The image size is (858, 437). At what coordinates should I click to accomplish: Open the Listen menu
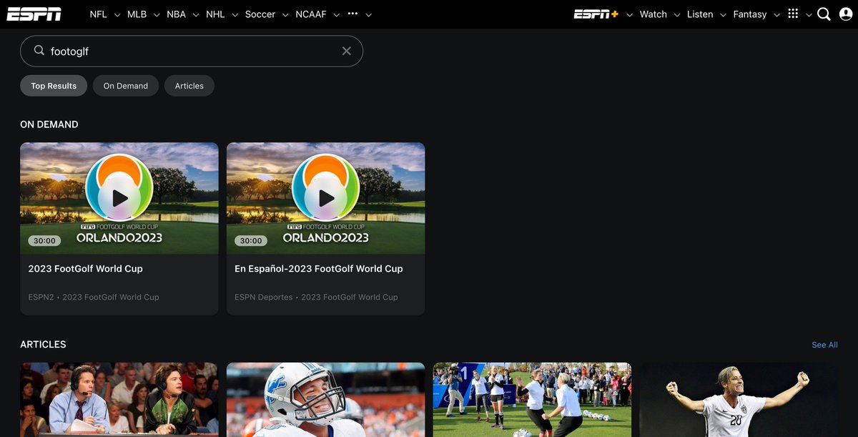point(700,14)
